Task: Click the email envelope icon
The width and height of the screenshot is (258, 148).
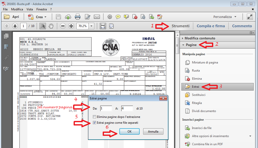Action: (97, 17)
